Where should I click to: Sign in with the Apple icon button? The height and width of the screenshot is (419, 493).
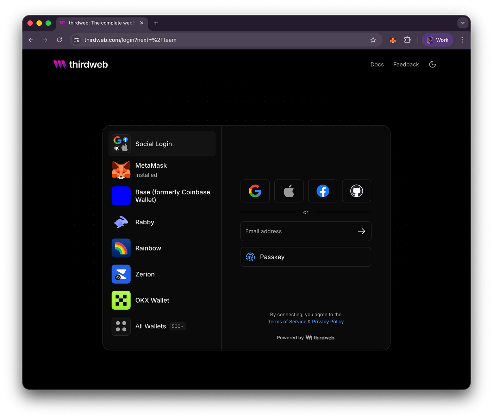click(x=289, y=191)
